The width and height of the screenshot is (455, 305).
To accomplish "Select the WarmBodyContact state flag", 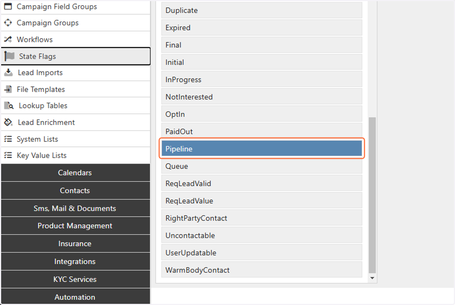I will pyautogui.click(x=262, y=270).
